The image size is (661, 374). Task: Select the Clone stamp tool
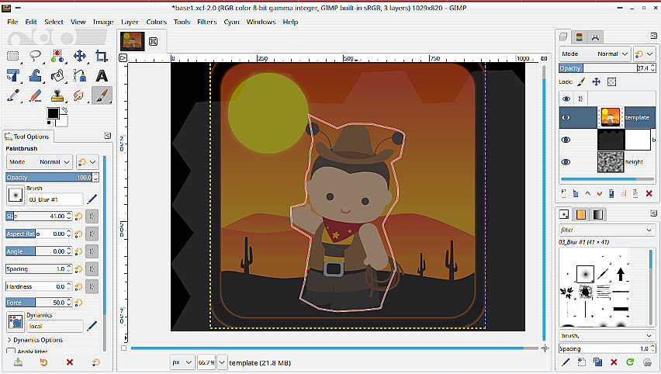(x=57, y=96)
